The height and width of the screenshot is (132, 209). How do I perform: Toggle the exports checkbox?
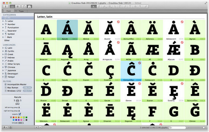point(20,114)
